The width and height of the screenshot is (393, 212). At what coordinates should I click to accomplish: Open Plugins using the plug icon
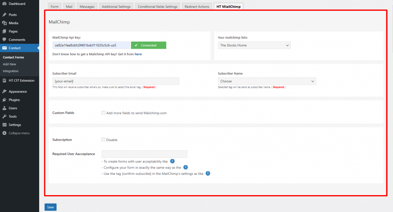click(x=4, y=100)
